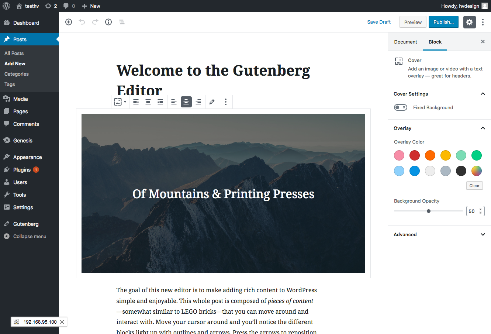Select the Block tab

435,42
